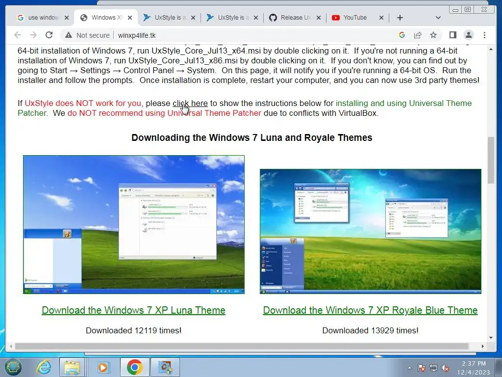Download the Windows 7 XP Luna Theme
The height and width of the screenshot is (377, 502).
coord(133,310)
